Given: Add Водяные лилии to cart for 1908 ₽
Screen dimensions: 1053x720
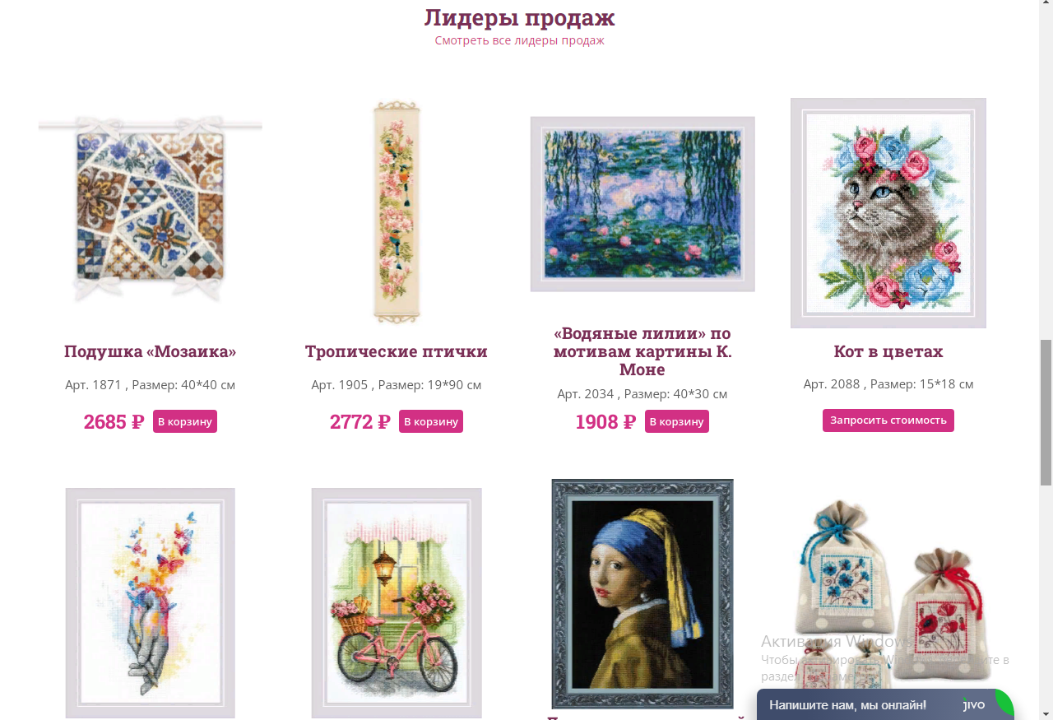Looking at the screenshot, I should point(677,421).
